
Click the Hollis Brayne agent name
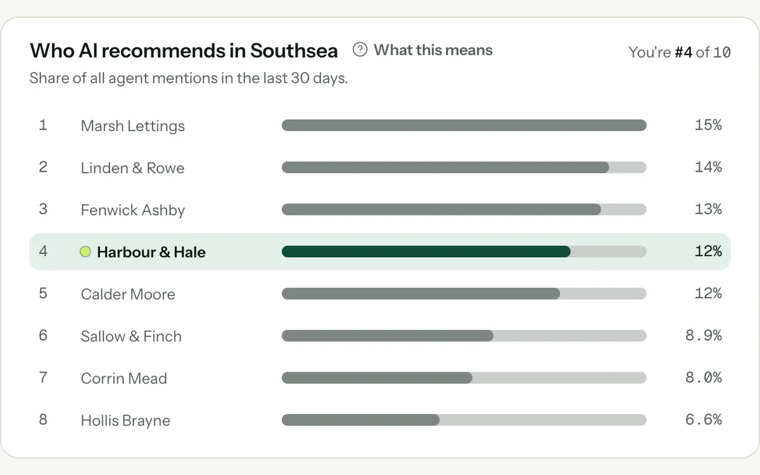pyautogui.click(x=125, y=421)
